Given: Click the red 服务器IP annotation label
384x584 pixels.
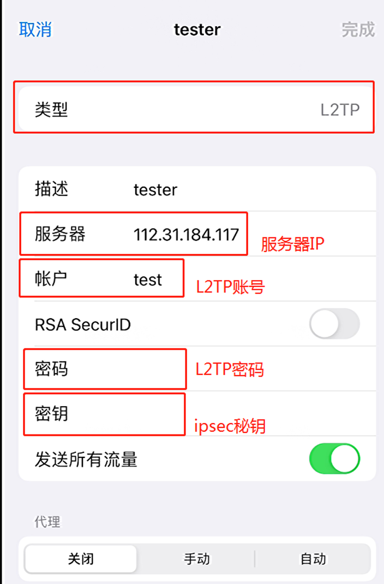Looking at the screenshot, I should coord(292,244).
